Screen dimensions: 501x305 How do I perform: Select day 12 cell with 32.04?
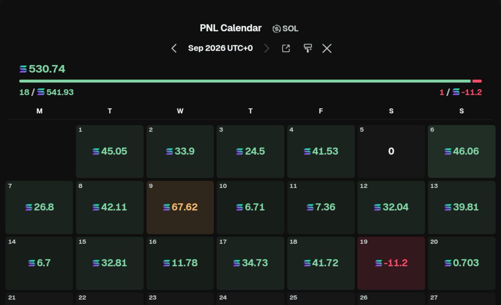391,207
